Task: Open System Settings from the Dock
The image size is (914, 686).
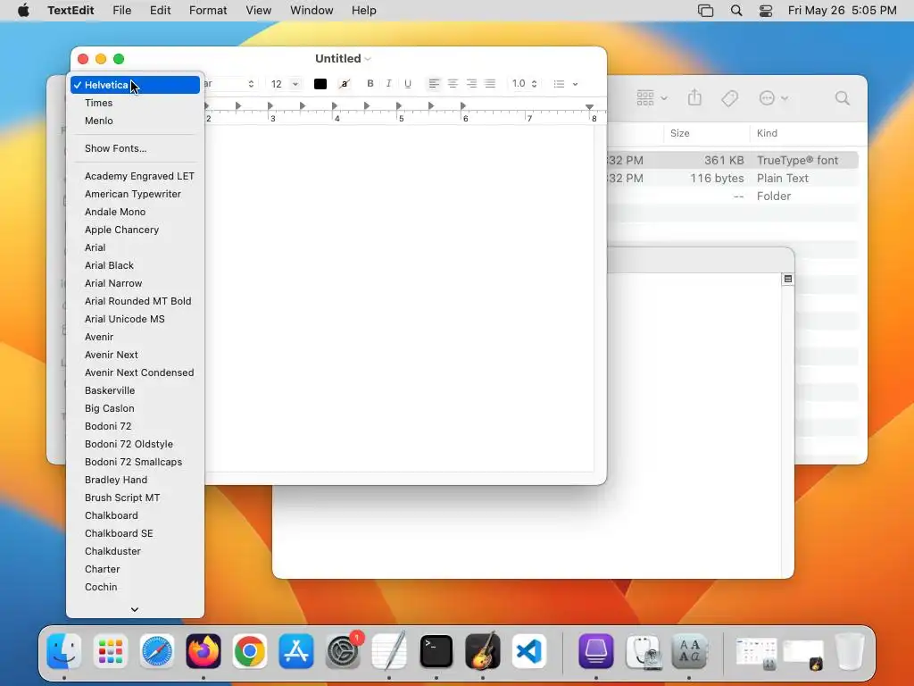Action: point(343,651)
